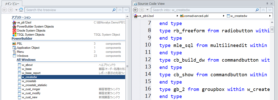This screenshot has height=100, width=278.
Task: Click the All Windows group header
Action: 26,60
